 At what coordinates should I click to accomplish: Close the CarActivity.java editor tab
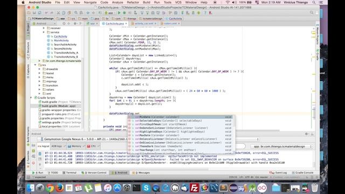126,24
